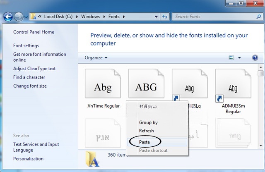The width and height of the screenshot is (265, 172).
Task: Select Local Disk (C:) breadcrumb
Action: [58, 17]
